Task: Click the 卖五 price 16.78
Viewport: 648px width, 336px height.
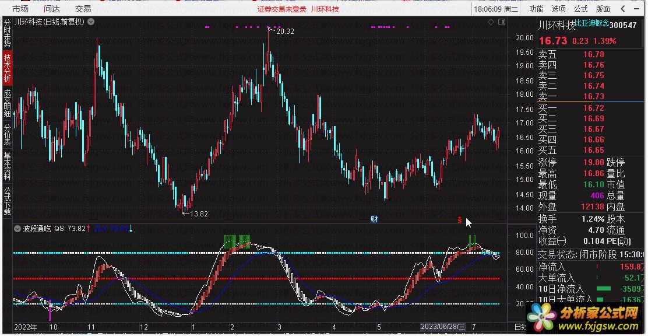Action: click(x=594, y=54)
